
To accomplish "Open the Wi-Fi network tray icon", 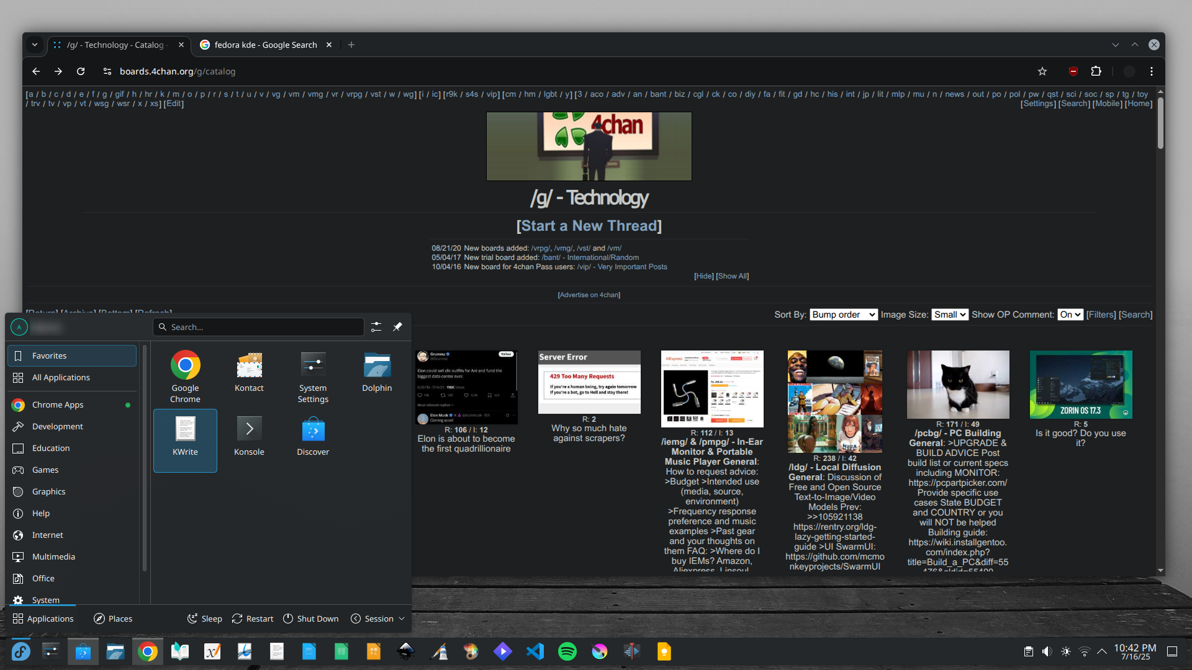I will coord(1085,651).
